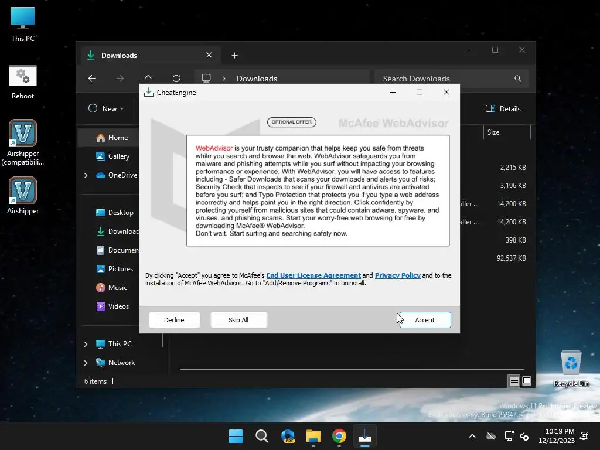Open File Explorer from the taskbar
This screenshot has width=600, height=450.
point(313,436)
